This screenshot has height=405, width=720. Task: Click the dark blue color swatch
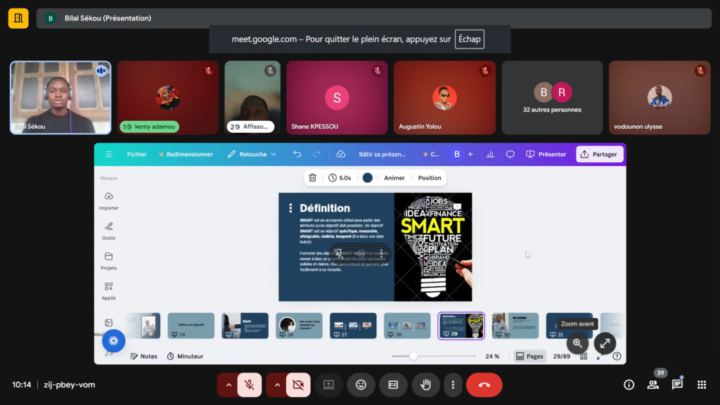coord(367,178)
